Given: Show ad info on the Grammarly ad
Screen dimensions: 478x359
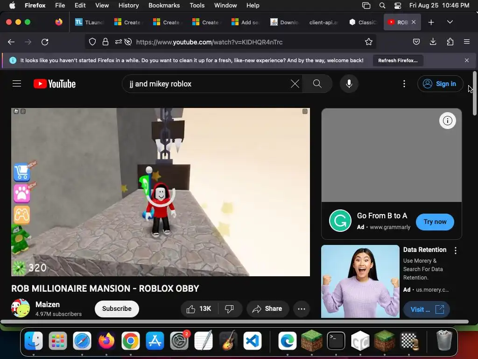Looking at the screenshot, I should point(448,121).
